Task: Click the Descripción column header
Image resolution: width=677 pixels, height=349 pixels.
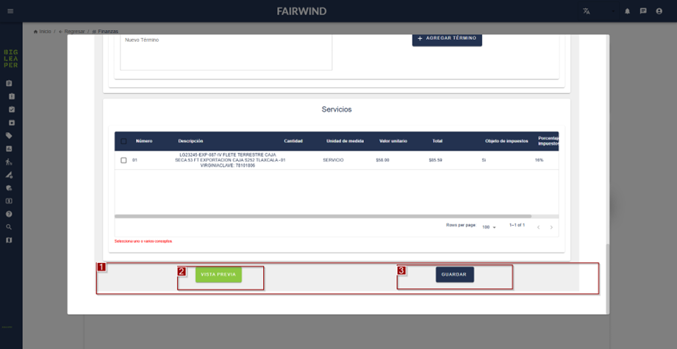Action: (x=190, y=141)
